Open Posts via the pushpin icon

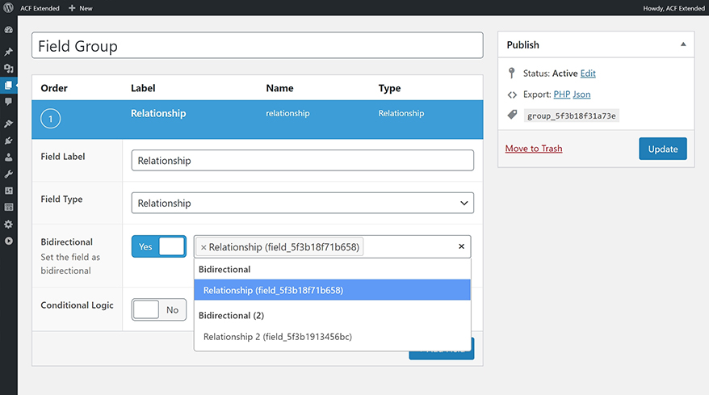[x=9, y=52]
